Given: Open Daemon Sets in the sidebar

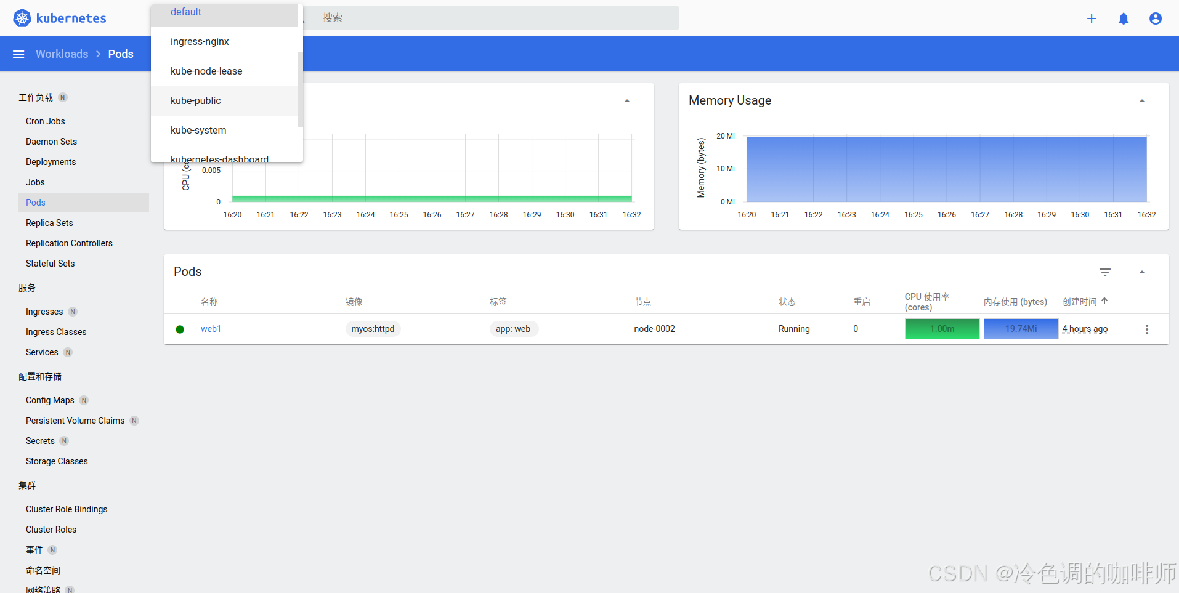Looking at the screenshot, I should [52, 142].
